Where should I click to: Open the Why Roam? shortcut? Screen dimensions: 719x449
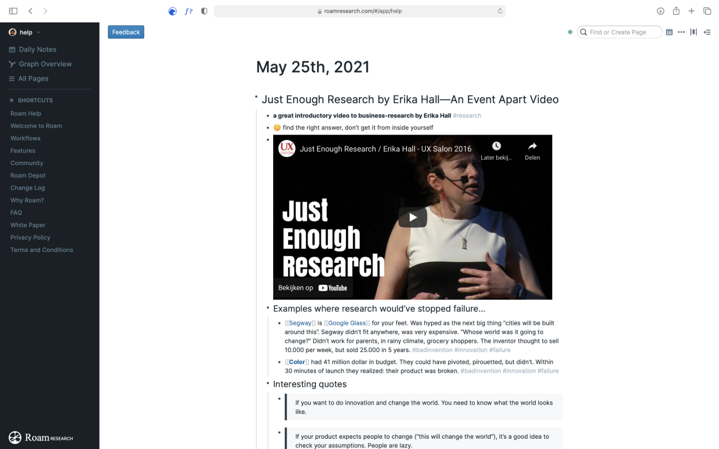27,200
